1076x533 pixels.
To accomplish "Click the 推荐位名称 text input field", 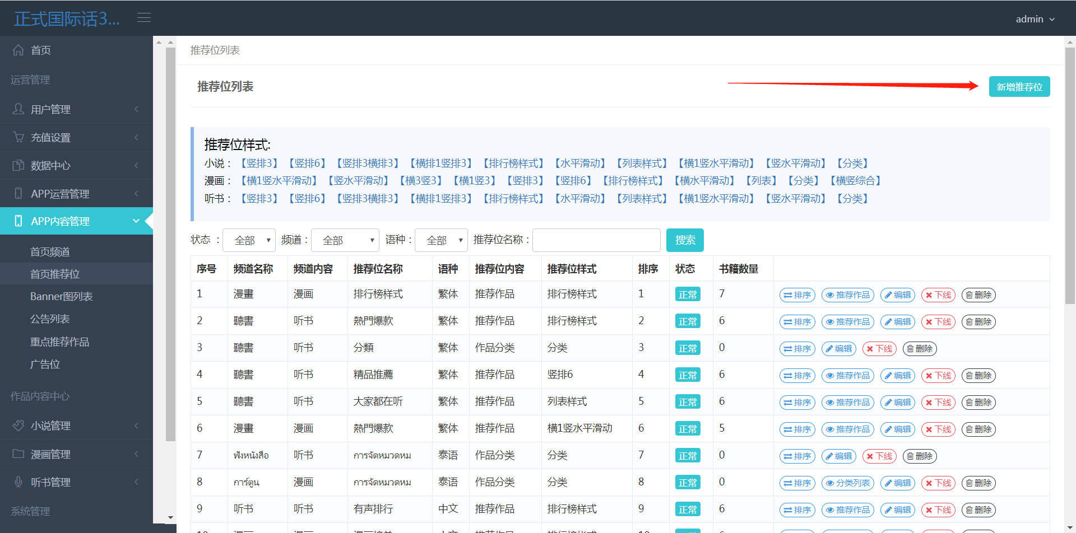I will tap(596, 240).
